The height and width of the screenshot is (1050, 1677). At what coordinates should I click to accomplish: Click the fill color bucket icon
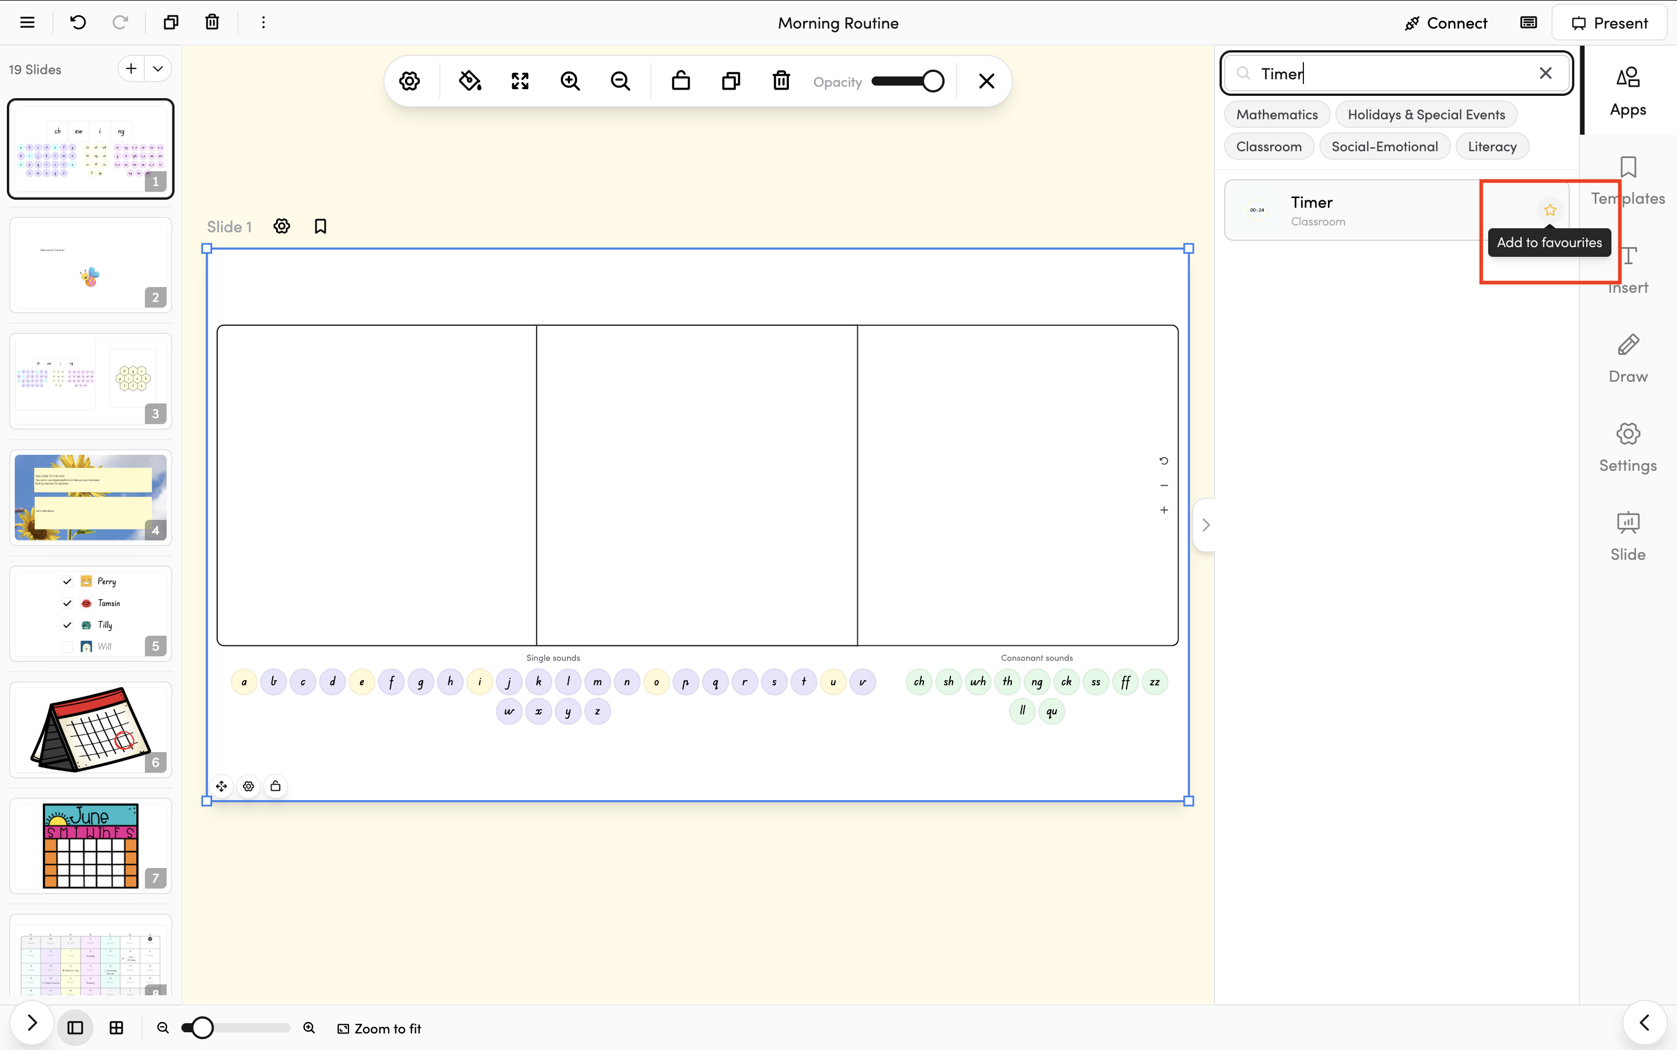470,81
